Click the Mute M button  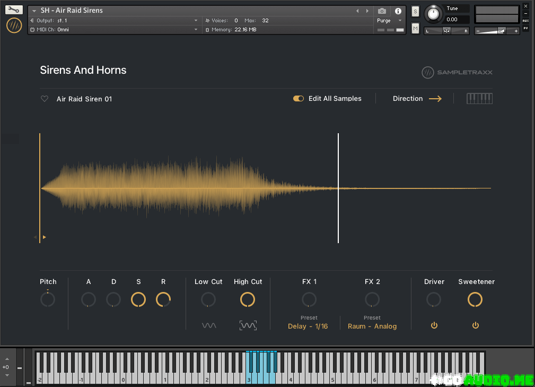click(415, 28)
